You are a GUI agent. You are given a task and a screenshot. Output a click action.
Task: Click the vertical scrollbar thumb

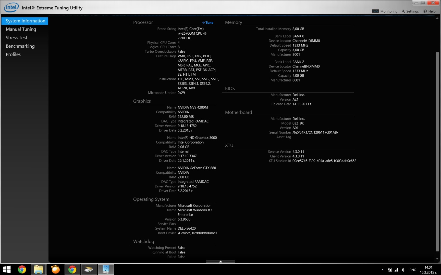437,152
